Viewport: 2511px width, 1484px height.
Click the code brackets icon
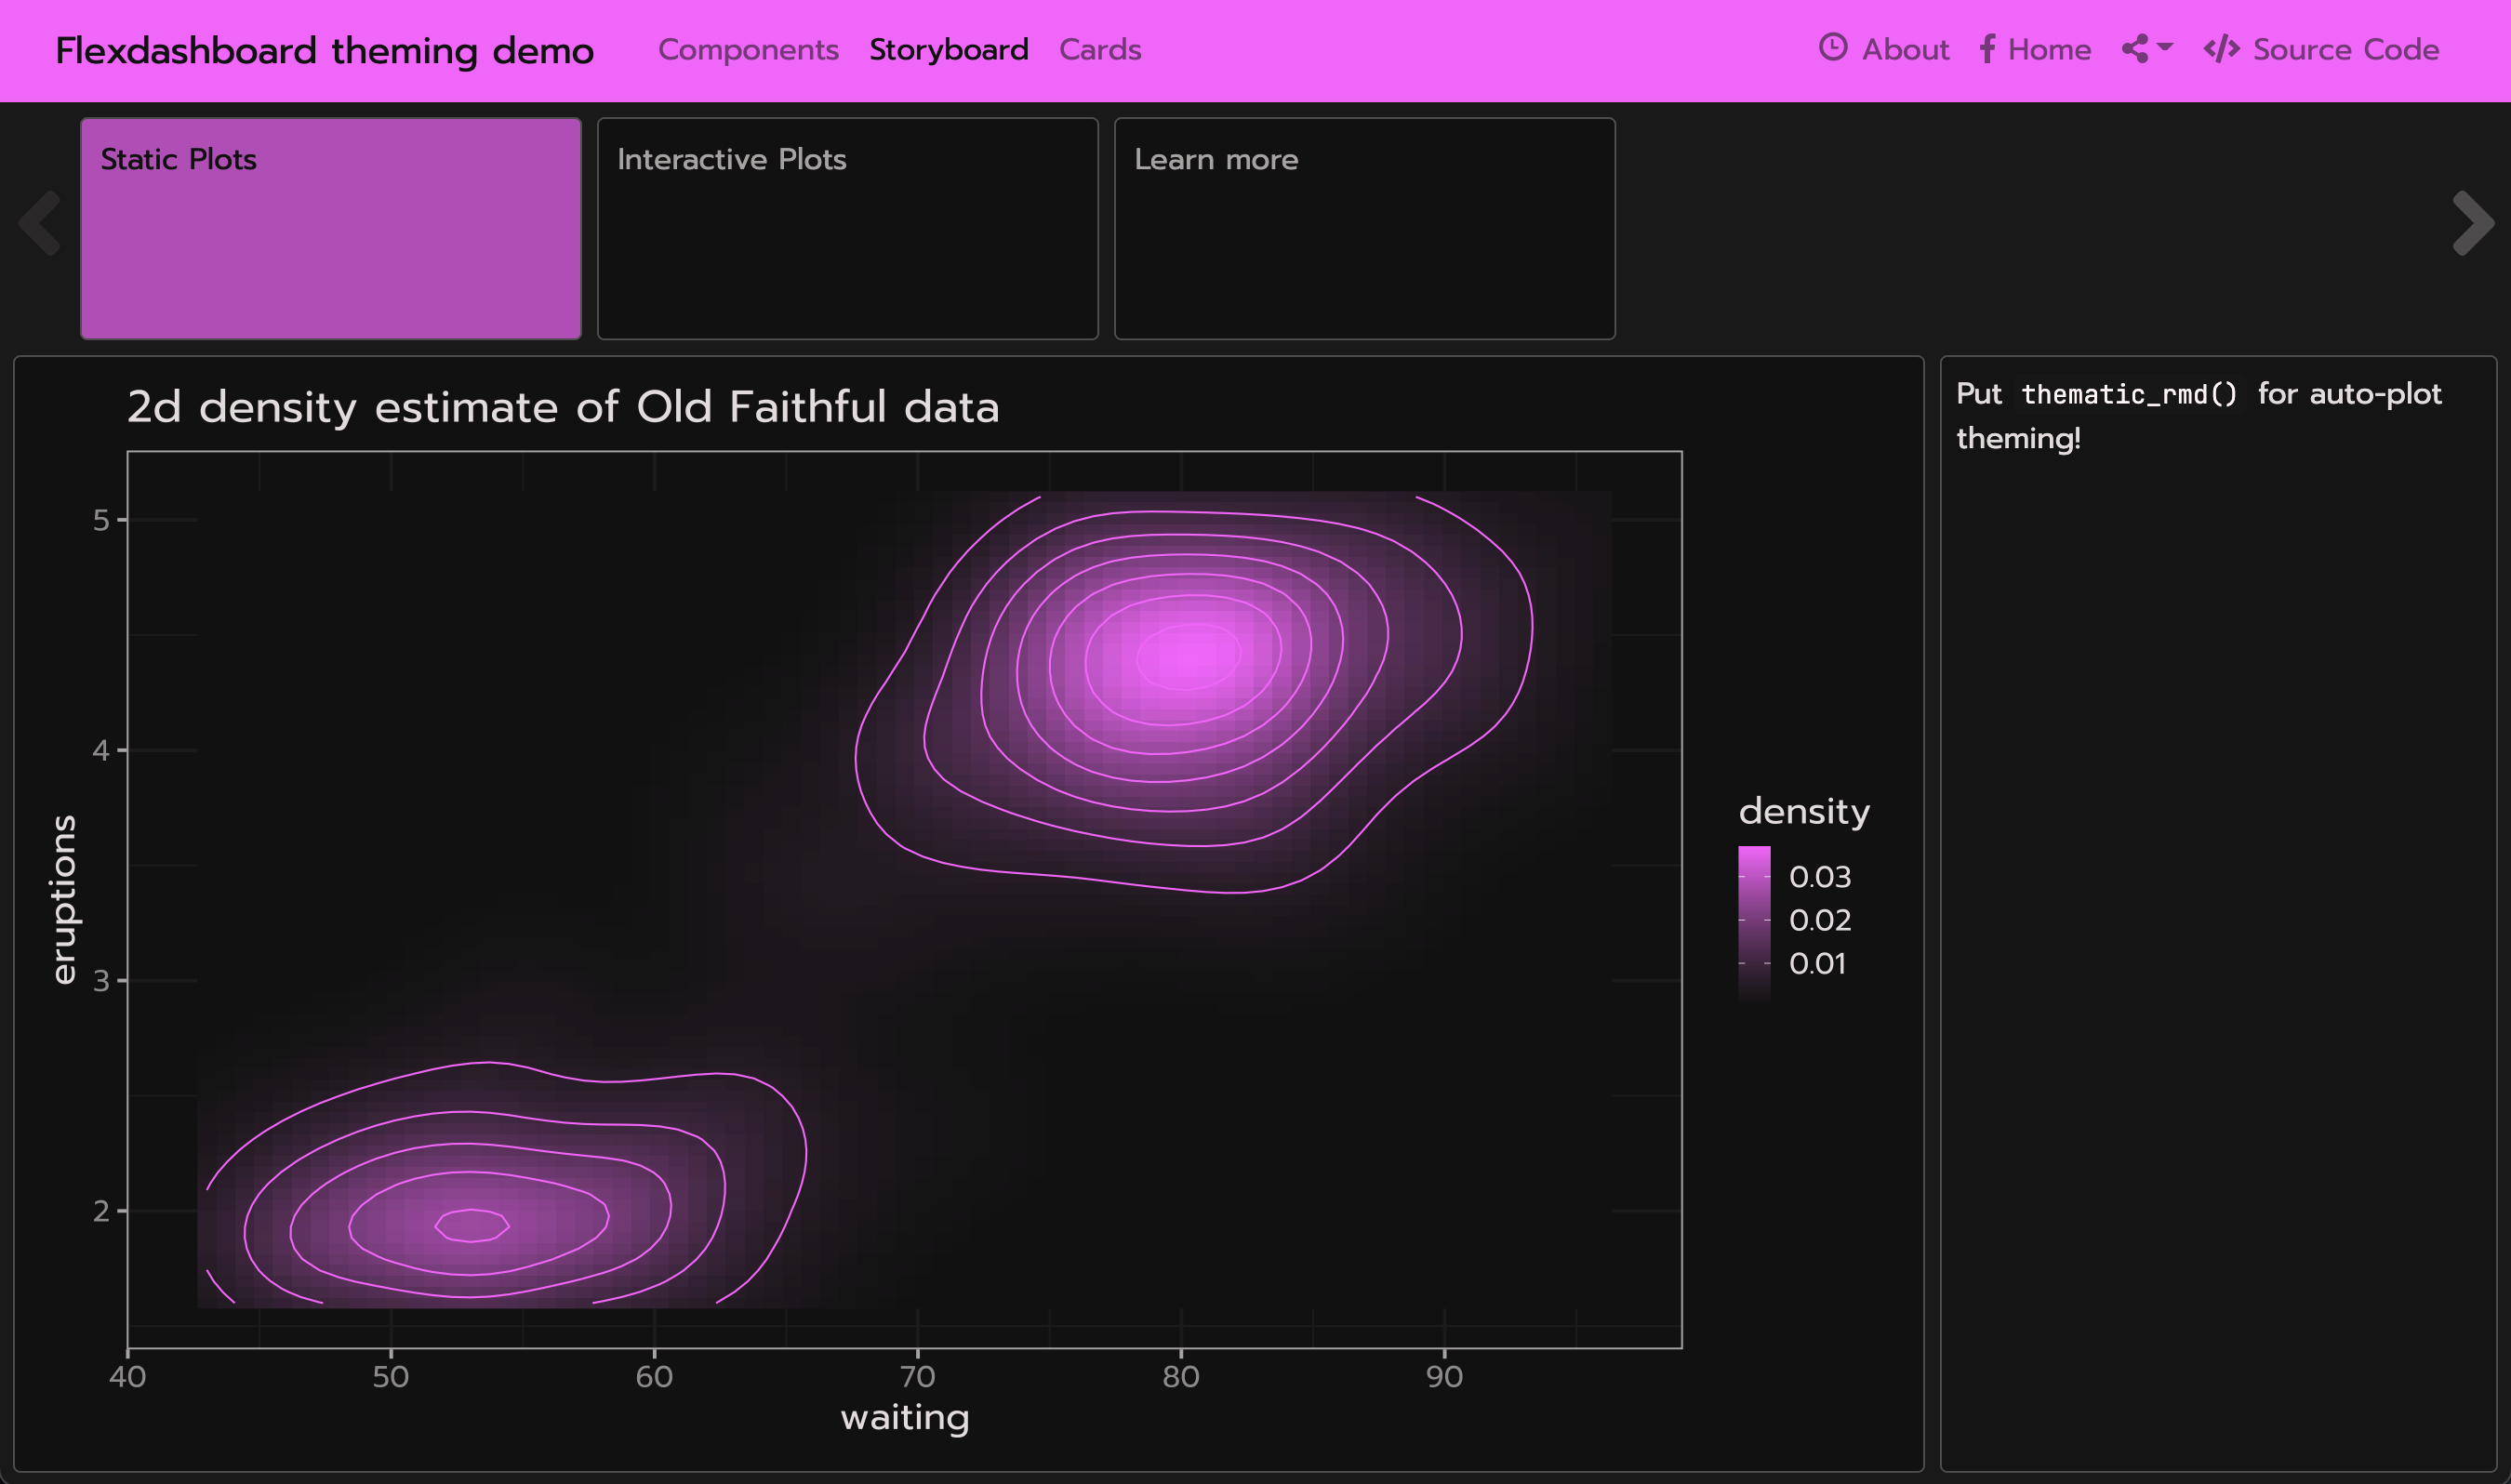[x=2221, y=49]
